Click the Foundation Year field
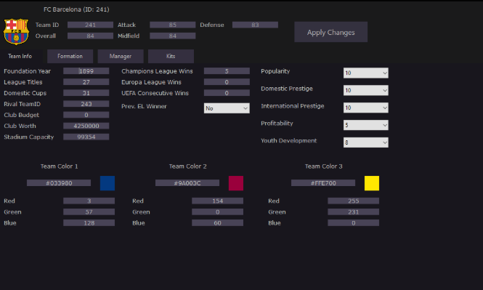The height and width of the screenshot is (290, 483). (86, 71)
